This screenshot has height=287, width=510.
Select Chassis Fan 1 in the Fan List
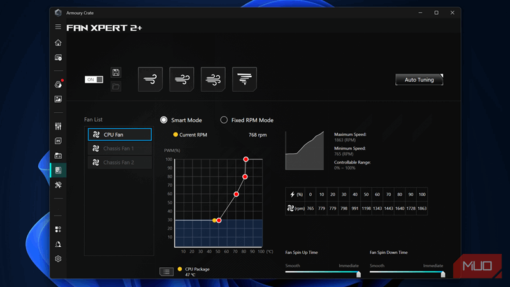coord(120,149)
